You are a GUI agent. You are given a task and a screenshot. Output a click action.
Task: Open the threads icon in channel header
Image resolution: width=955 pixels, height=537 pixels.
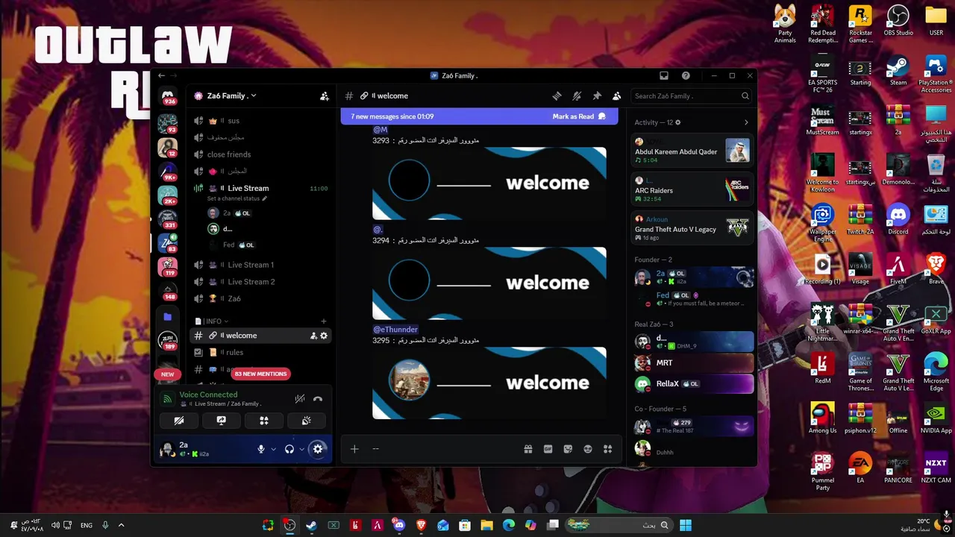click(557, 96)
